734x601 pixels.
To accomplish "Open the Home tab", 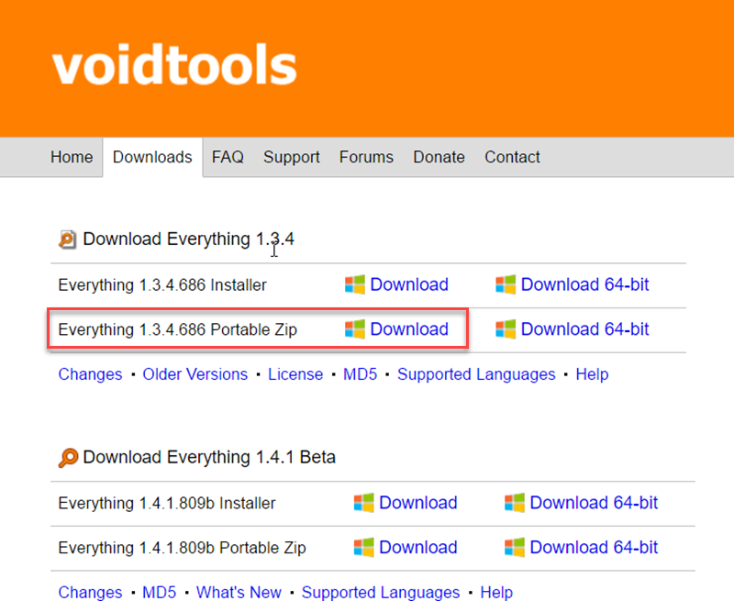I will [72, 157].
